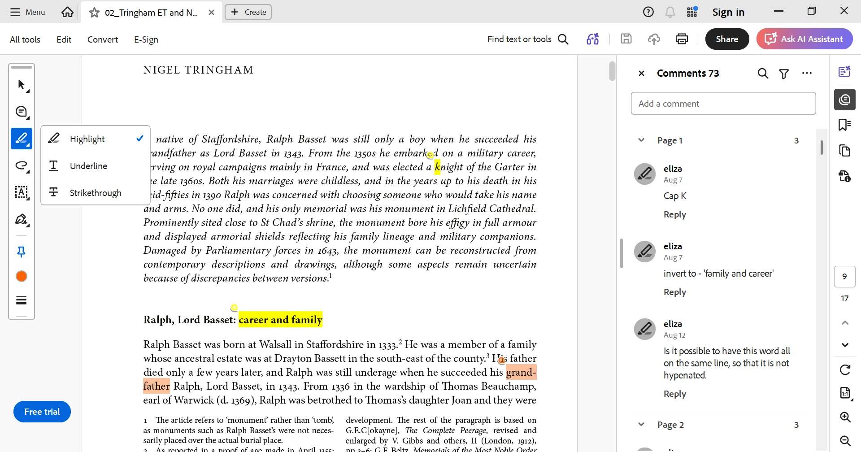The width and height of the screenshot is (861, 452).
Task: Reply to the 'Cap K' comment
Action: pyautogui.click(x=675, y=214)
